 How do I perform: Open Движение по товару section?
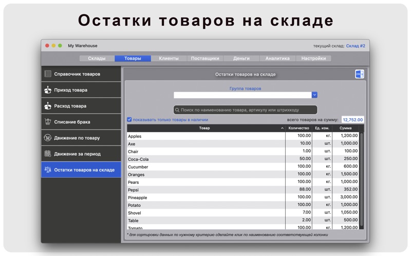point(81,138)
